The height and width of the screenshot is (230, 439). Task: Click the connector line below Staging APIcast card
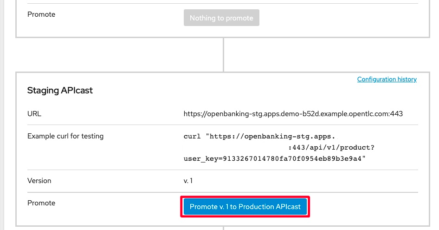pos(223,228)
